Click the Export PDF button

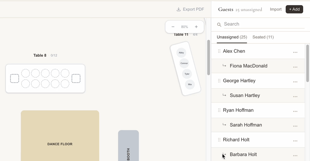pos(190,9)
